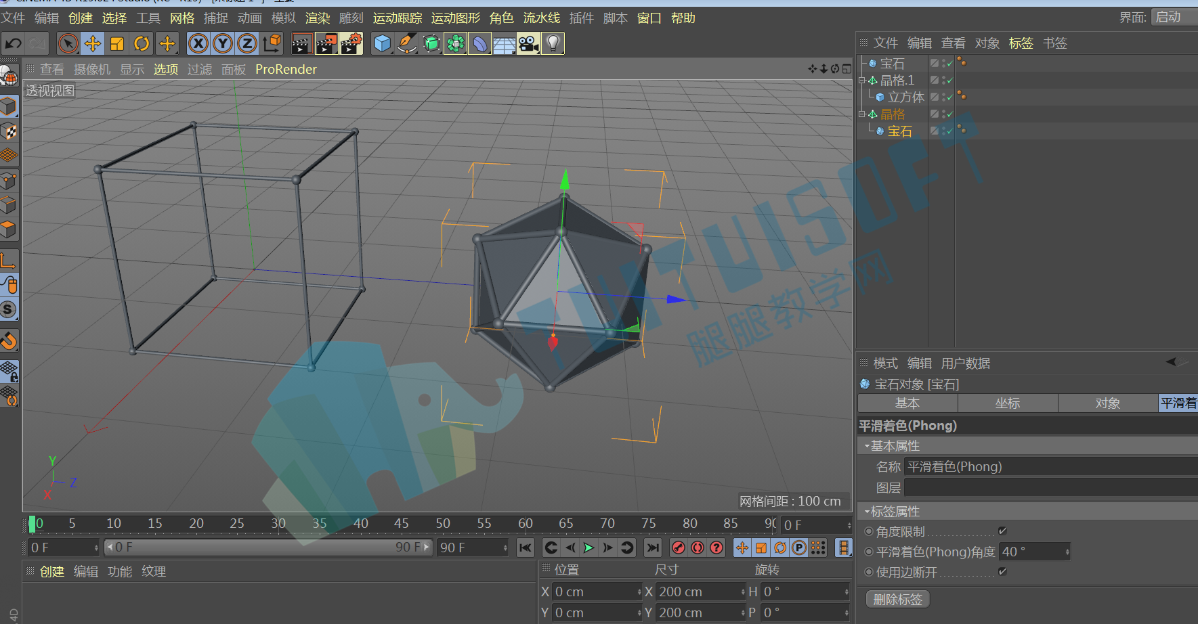This screenshot has height=624, width=1198.
Task: Enable the Angle Limit checkbox (角度限制)
Action: tap(1002, 531)
